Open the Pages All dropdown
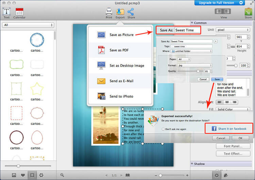This screenshot has height=180, width=255. (x=184, y=59)
